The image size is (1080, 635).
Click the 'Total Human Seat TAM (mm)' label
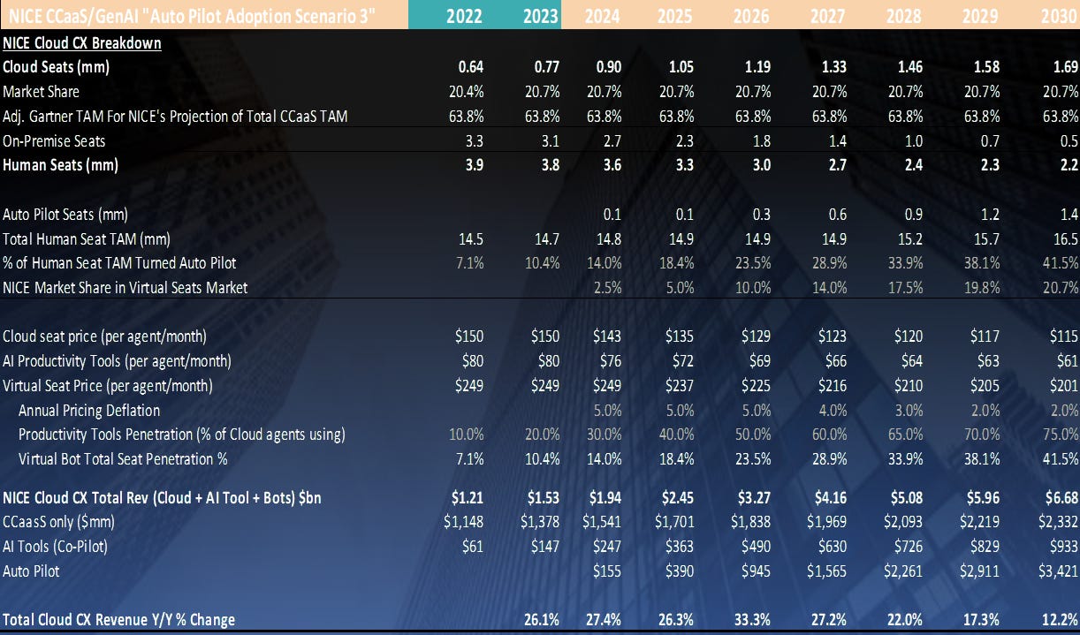[87, 238]
